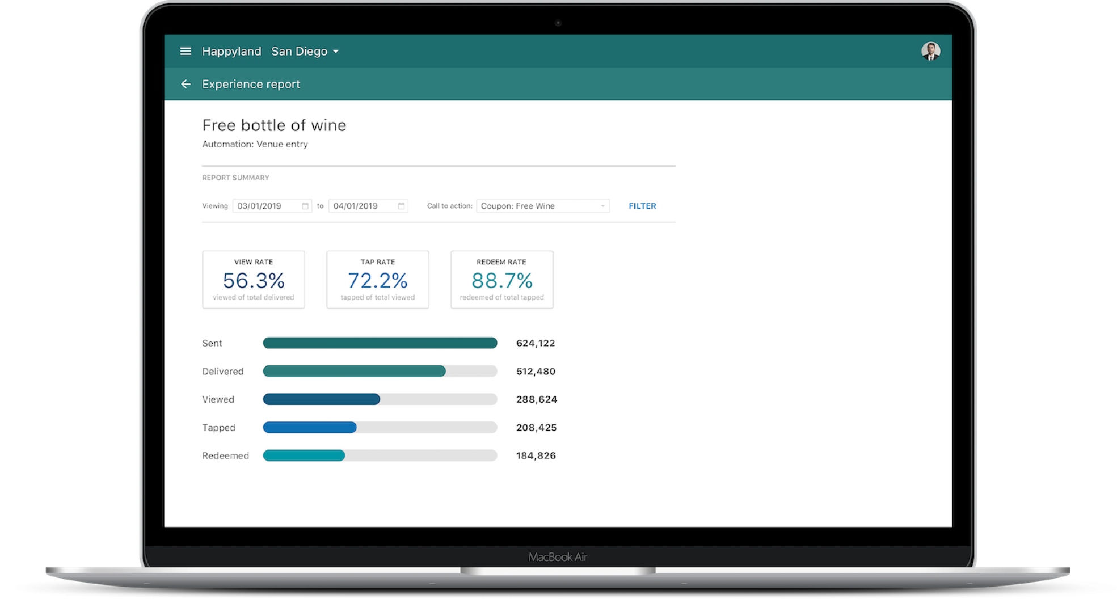Click the REDEEM RATE summary card
The height and width of the screenshot is (599, 1117).
pyautogui.click(x=501, y=280)
